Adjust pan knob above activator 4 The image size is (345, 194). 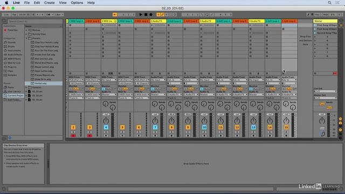click(106, 121)
